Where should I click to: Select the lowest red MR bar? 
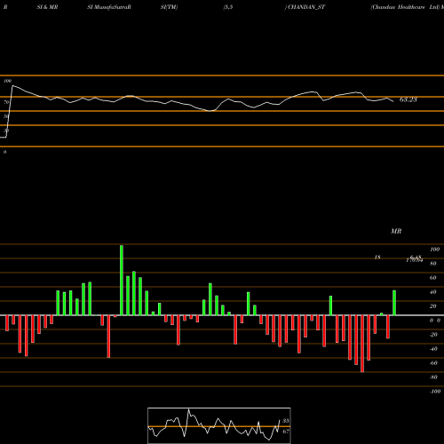point(362,344)
